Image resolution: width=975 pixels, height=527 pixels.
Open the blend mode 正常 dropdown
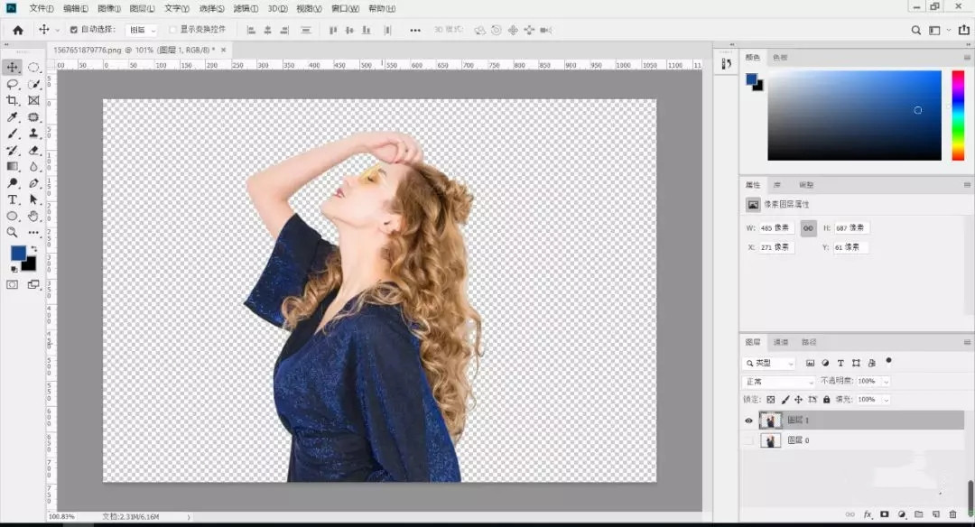tap(778, 382)
